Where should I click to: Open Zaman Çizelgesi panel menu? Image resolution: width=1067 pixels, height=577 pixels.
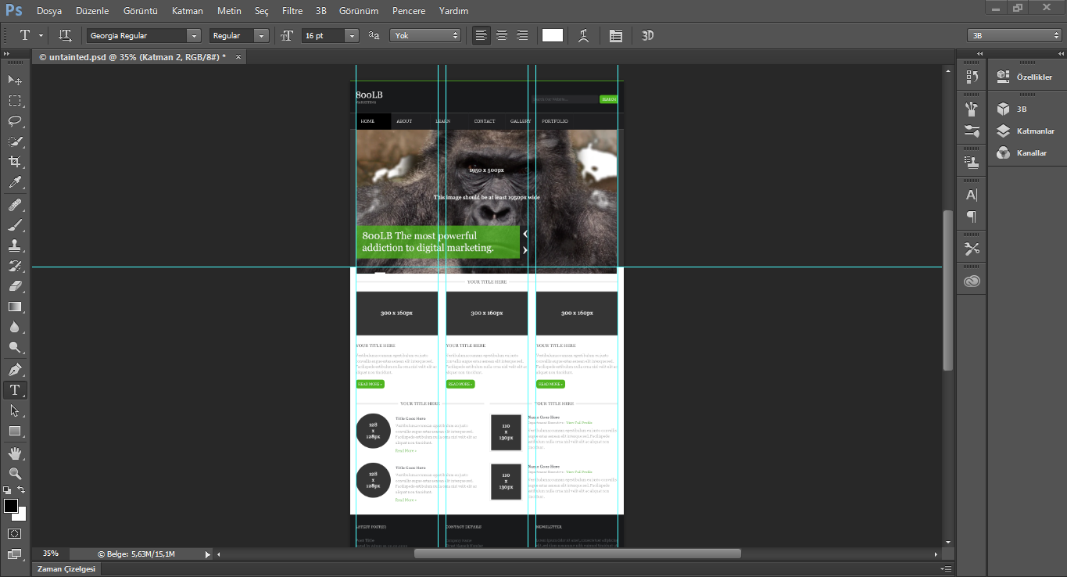tap(946, 569)
